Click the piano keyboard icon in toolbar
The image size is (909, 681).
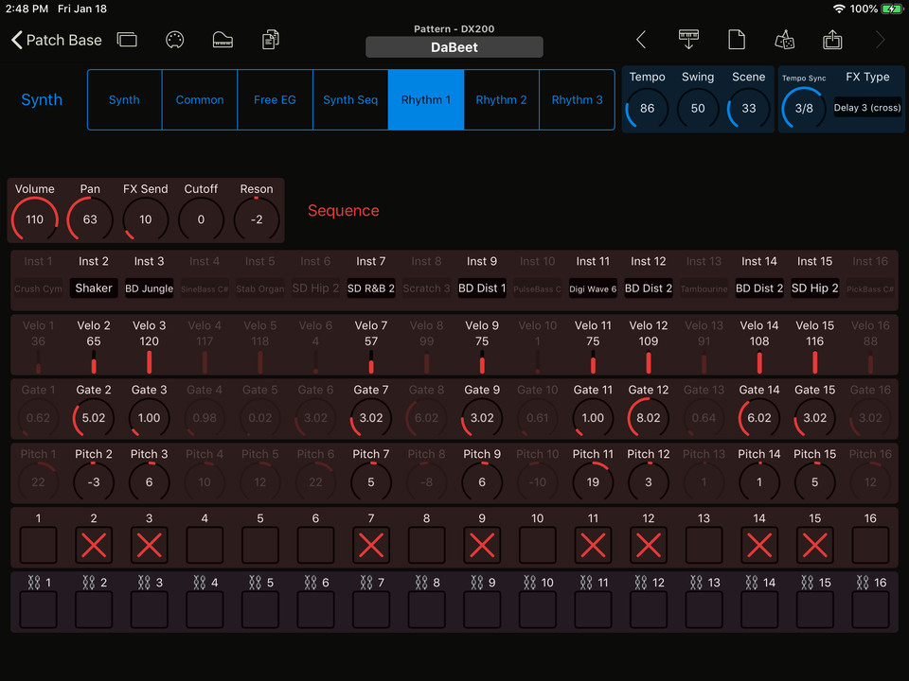223,40
